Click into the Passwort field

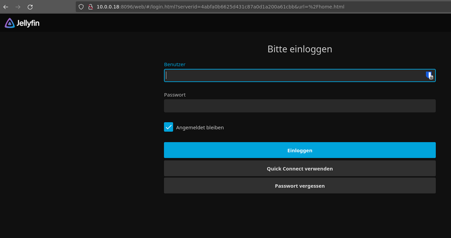tap(300, 106)
